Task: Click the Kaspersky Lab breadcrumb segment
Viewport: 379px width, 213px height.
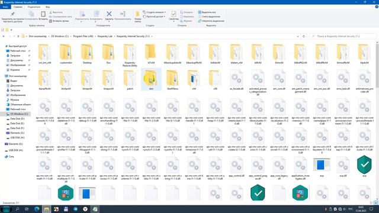Action: (x=105, y=37)
